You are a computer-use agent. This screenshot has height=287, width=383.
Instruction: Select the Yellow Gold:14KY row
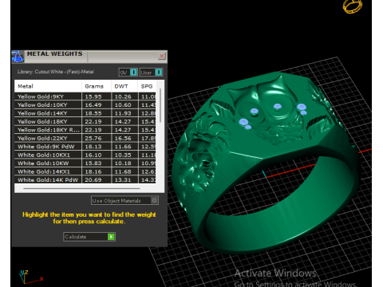point(85,113)
